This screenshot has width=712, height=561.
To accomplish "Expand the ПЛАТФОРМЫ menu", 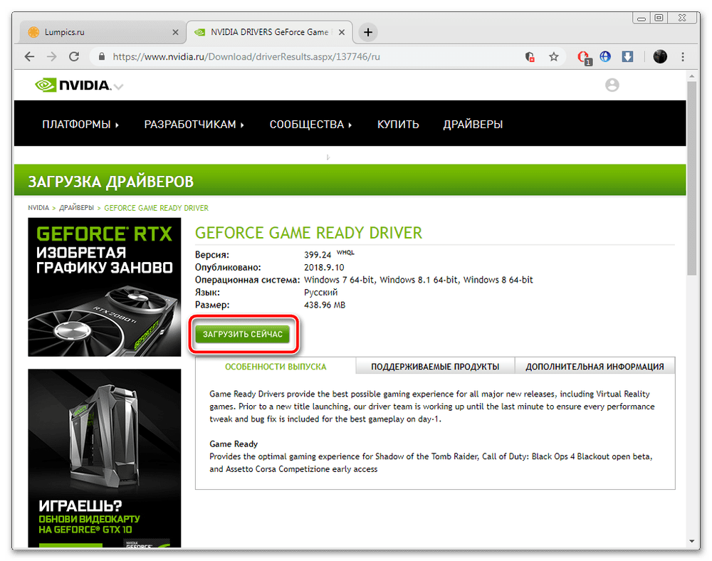I will [x=80, y=125].
